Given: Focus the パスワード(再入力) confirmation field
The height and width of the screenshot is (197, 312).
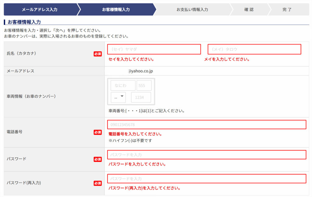Looking at the screenshot, I should [207, 178].
